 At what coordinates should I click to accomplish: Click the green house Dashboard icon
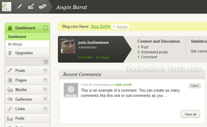click(x=10, y=28)
